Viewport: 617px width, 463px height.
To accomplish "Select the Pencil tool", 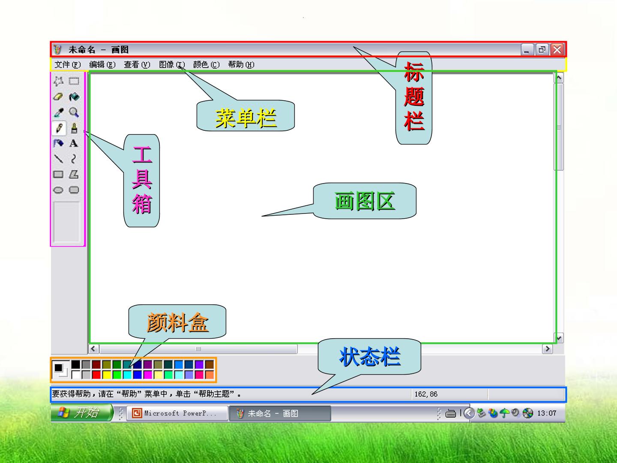I will 59,128.
